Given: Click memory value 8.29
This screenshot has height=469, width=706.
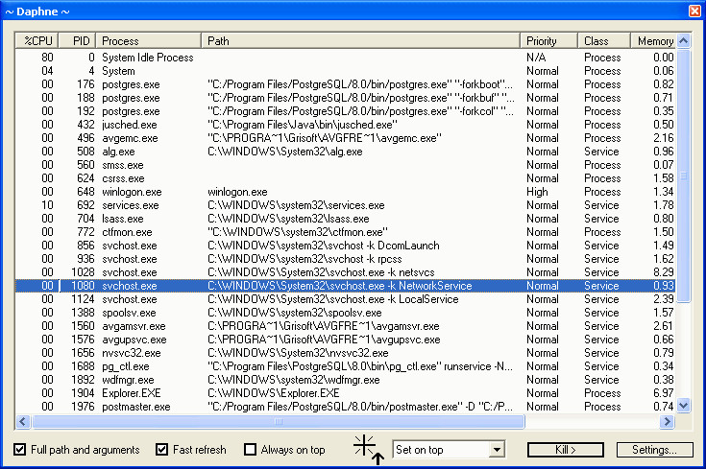Looking at the screenshot, I should click(664, 272).
